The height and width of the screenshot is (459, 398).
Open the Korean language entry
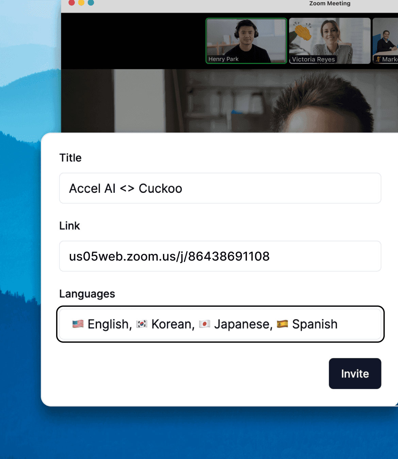[x=171, y=324]
